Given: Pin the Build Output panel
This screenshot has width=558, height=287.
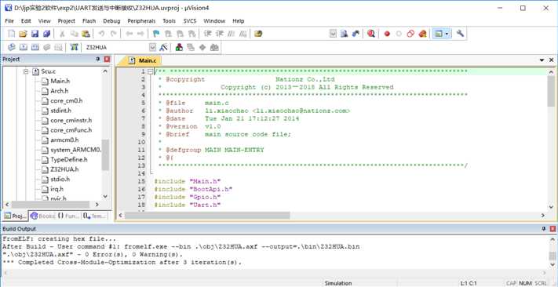Looking at the screenshot, I should pos(544,229).
